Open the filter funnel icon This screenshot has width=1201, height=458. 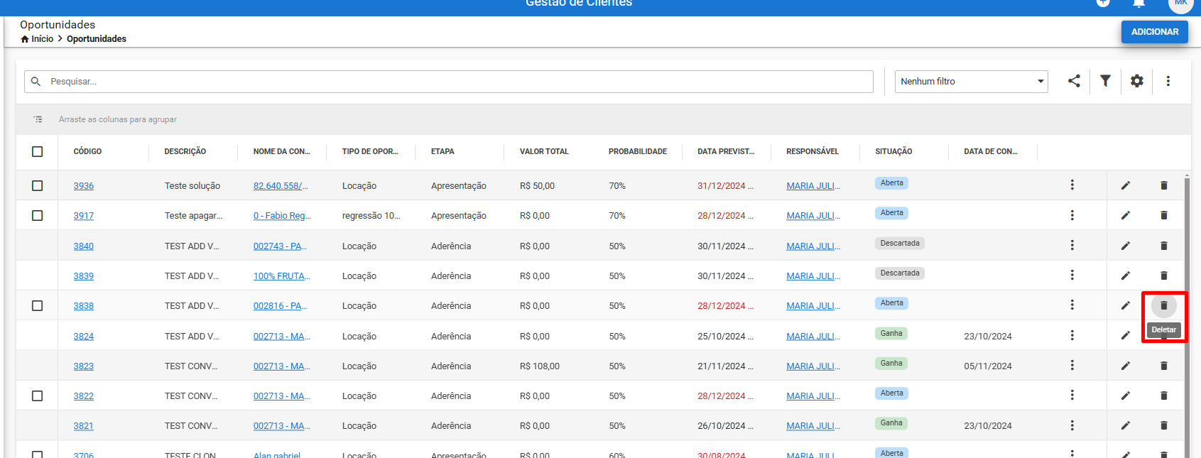tap(1105, 81)
